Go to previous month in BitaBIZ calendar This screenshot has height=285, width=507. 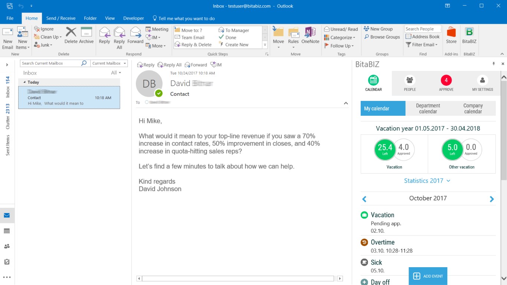[x=364, y=199]
